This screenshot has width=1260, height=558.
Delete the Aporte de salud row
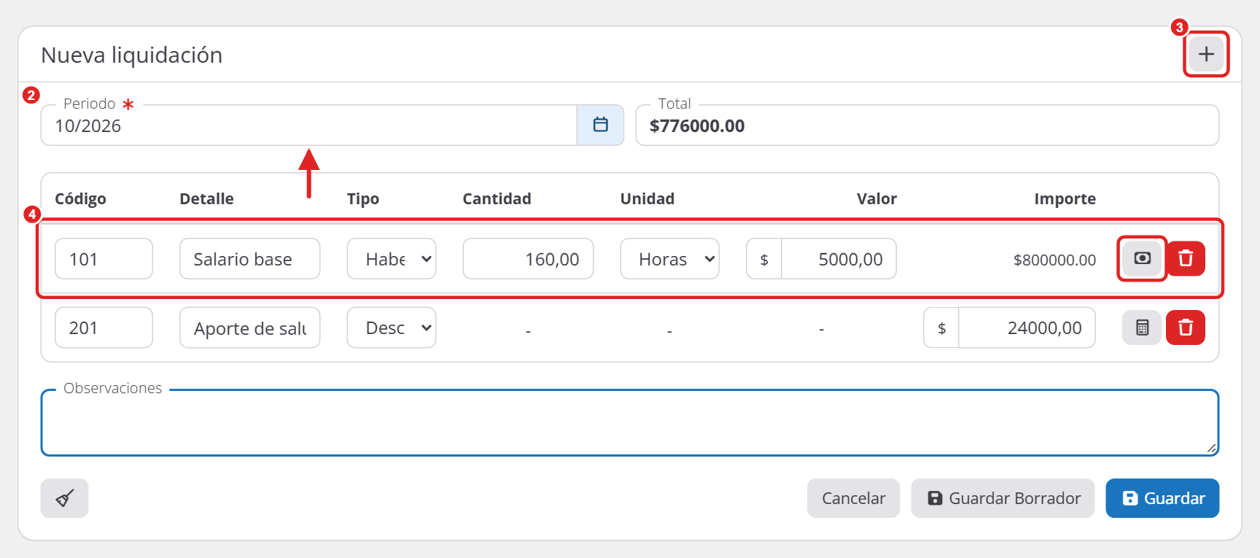1186,328
